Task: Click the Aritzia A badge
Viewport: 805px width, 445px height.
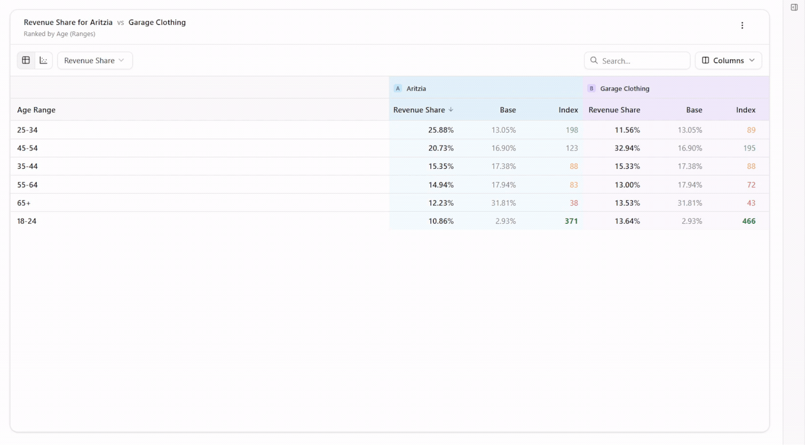Action: tap(398, 88)
